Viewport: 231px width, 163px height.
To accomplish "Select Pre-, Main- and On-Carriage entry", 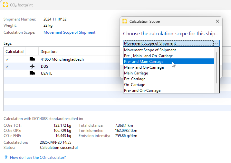I will click(148, 56).
